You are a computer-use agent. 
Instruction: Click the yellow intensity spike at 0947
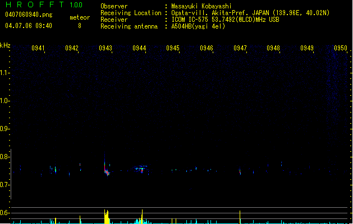[240, 217]
